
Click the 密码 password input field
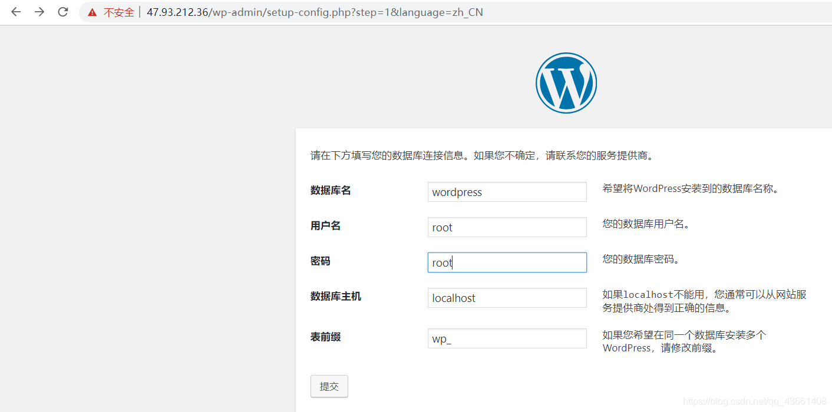507,263
